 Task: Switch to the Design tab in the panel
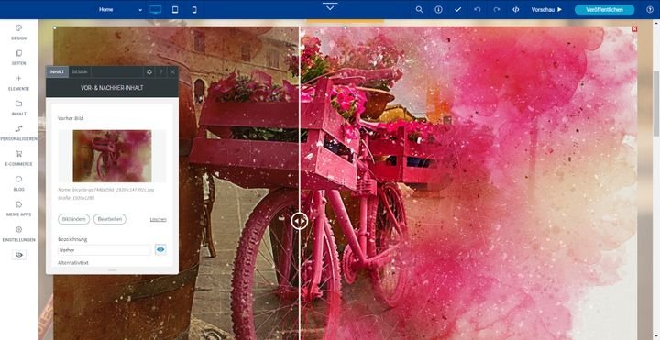tap(80, 72)
